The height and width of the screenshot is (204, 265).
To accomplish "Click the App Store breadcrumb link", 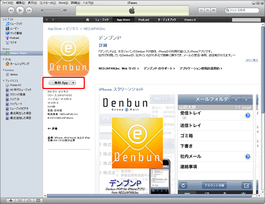I will [x=55, y=29].
